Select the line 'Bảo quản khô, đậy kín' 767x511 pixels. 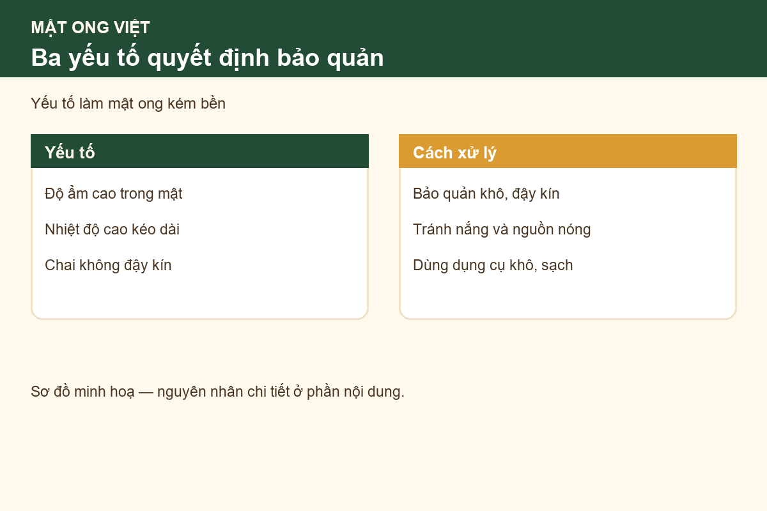486,194
